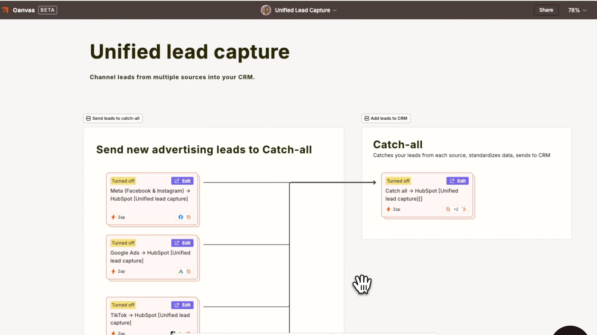597x335 pixels.
Task: Click the Turned off badge on Catch all Zap
Action: pos(398,181)
